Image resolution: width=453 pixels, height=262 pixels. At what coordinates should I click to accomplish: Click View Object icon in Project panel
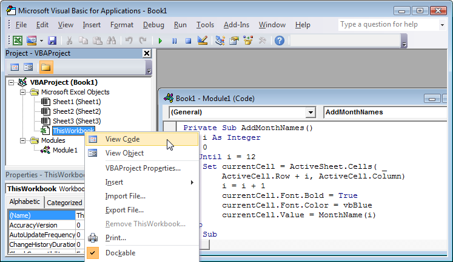click(x=29, y=67)
